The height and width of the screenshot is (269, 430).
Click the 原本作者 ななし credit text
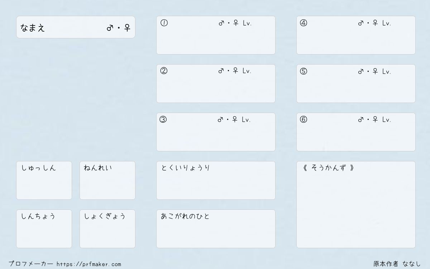[x=397, y=264]
